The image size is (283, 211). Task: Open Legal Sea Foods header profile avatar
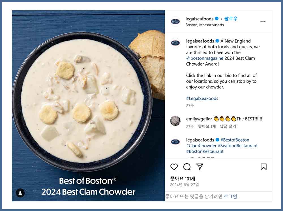click(175, 22)
